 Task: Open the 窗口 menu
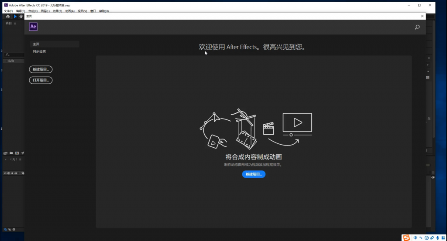(x=93, y=11)
